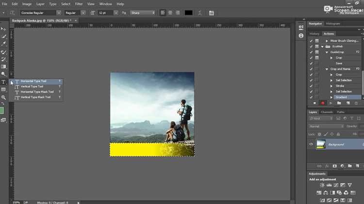
Task: Open the info panel icon in the dock
Action: tap(301, 36)
